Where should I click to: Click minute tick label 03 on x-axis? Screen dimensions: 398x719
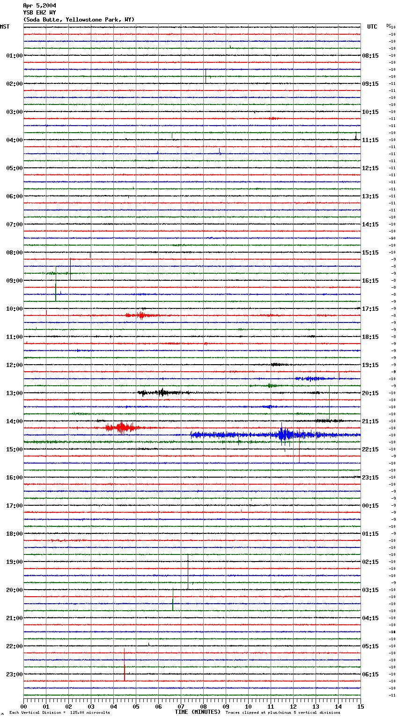pos(91,706)
